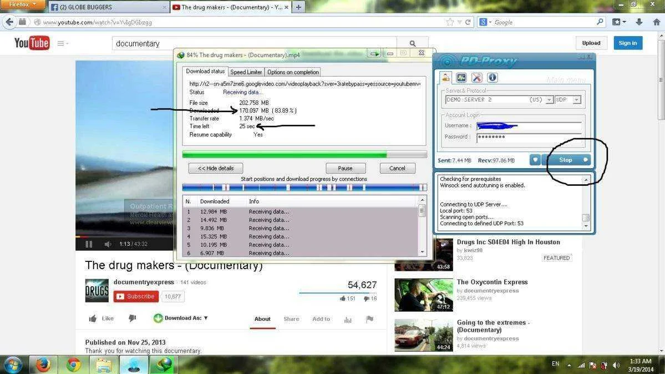Switch to Options on completion tab
This screenshot has width=665, height=374.
(x=293, y=72)
